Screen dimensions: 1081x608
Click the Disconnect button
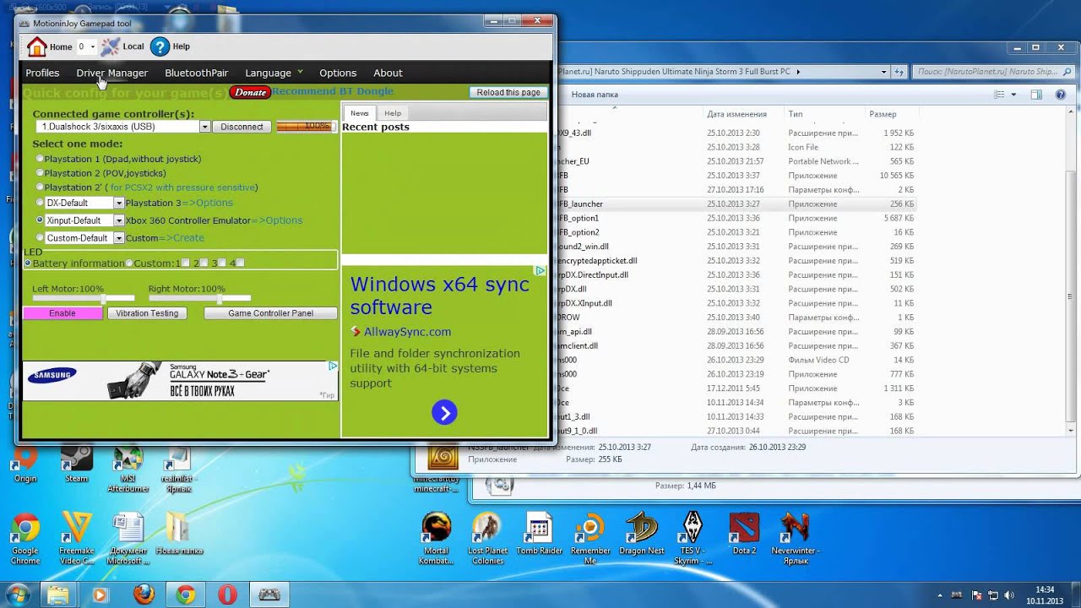click(x=242, y=127)
